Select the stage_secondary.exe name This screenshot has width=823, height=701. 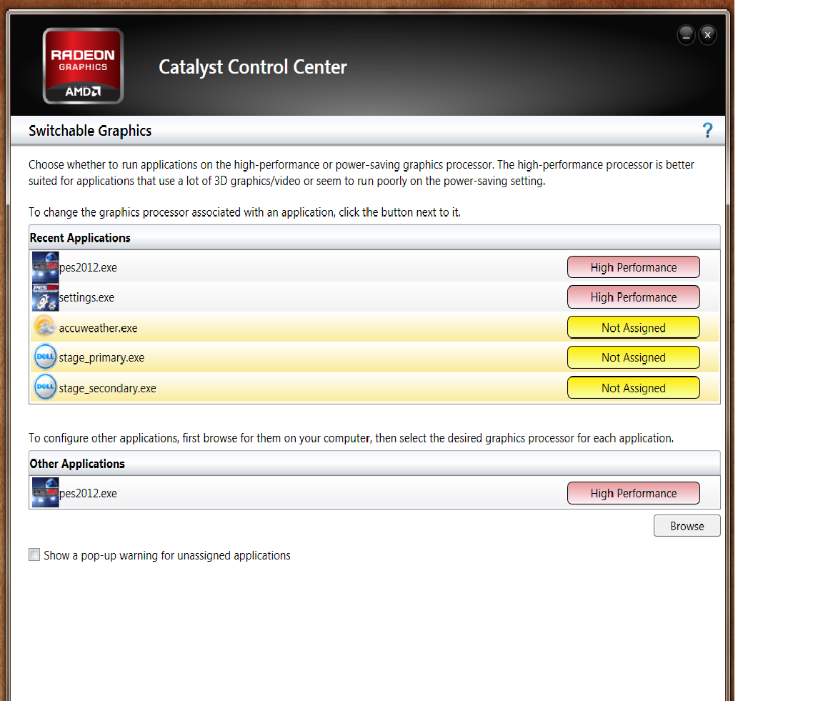pyautogui.click(x=108, y=389)
